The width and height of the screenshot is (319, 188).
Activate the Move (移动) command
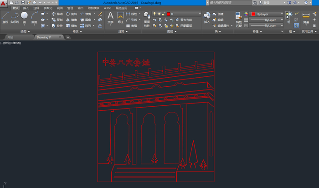pos(57,14)
